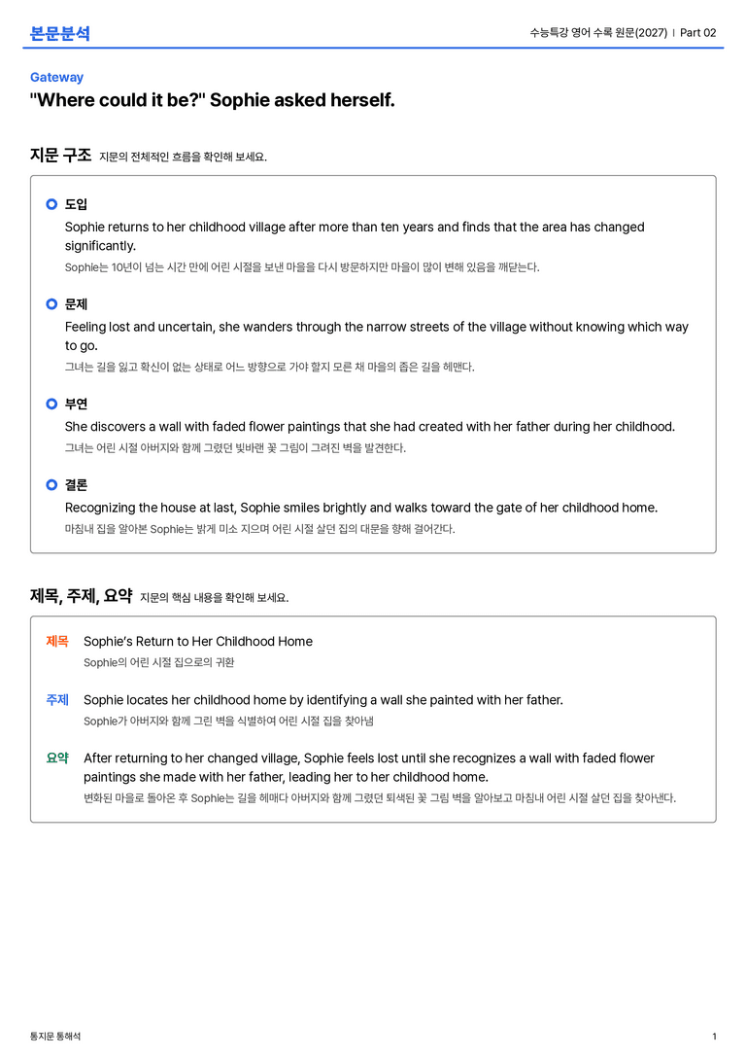Click the blue Gateway label
Screen dimensions: 746x1057
point(56,77)
